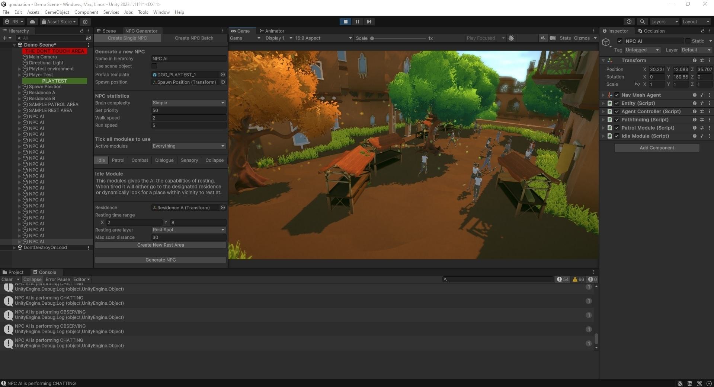Click the Stop play mode button
Image resolution: width=714 pixels, height=387 pixels.
click(345, 22)
